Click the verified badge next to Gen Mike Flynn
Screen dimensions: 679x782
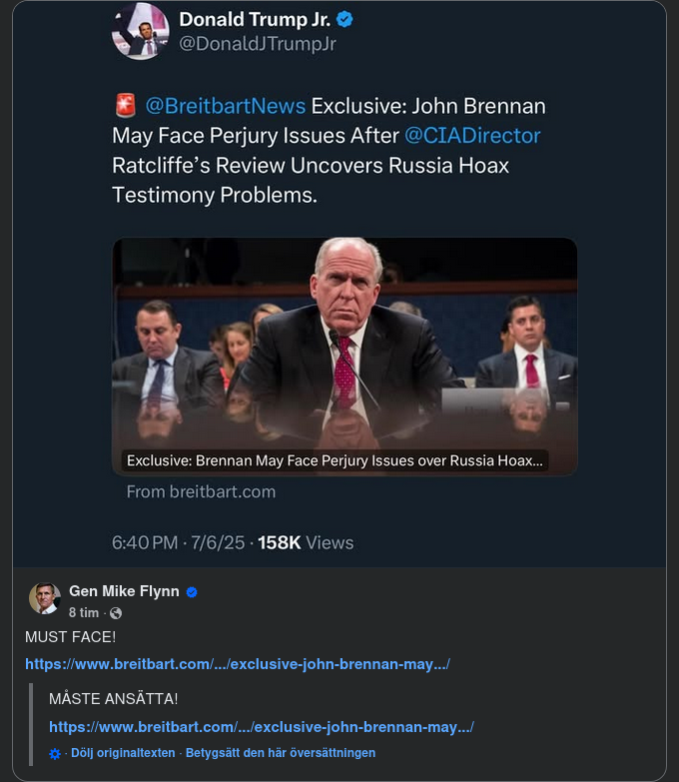192,592
